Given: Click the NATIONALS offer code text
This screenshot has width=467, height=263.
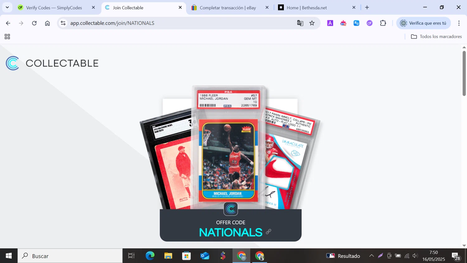Looking at the screenshot, I should tap(231, 232).
